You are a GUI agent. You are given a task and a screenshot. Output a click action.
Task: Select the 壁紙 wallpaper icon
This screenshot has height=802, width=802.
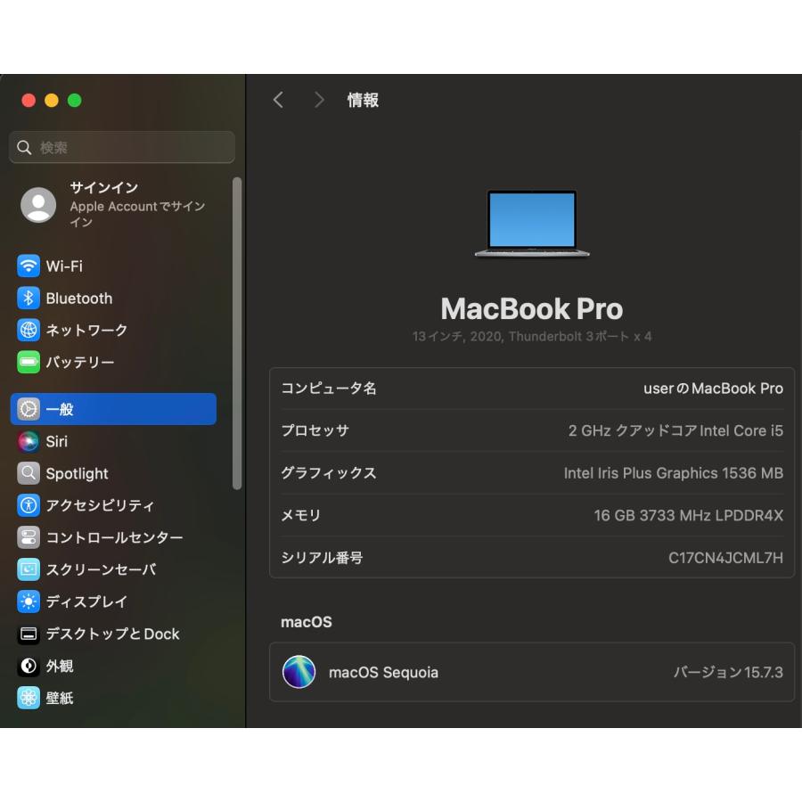coord(29,698)
